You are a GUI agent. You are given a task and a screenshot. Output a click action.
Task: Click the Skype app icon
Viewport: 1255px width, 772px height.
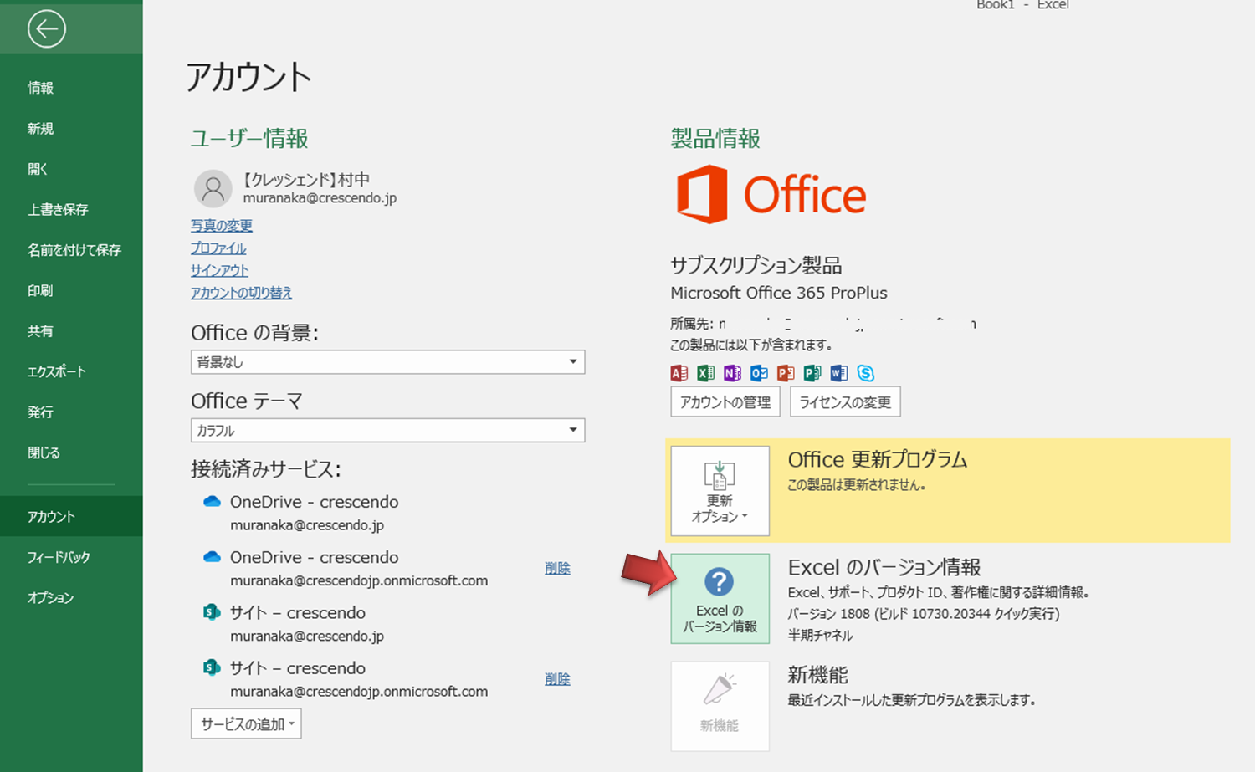click(866, 373)
